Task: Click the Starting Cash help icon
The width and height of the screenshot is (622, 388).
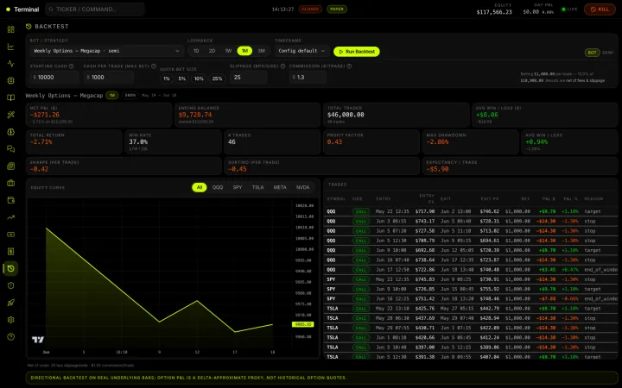Action: (x=72, y=66)
